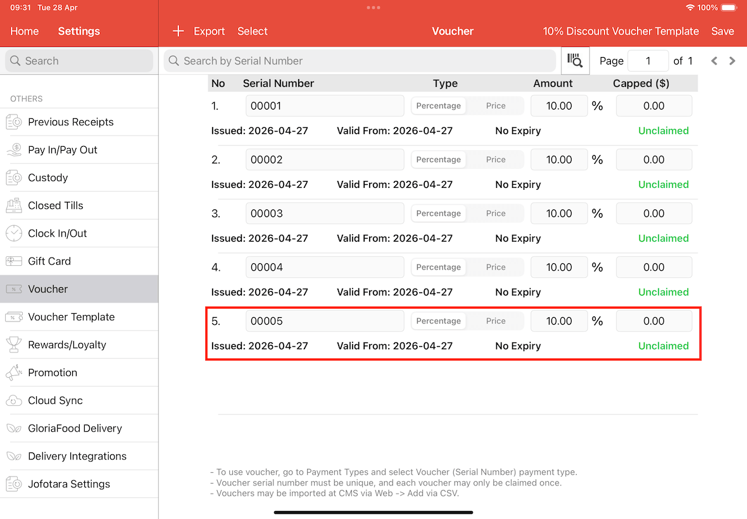Click the Pay In/Pay Out hand icon

click(x=14, y=150)
